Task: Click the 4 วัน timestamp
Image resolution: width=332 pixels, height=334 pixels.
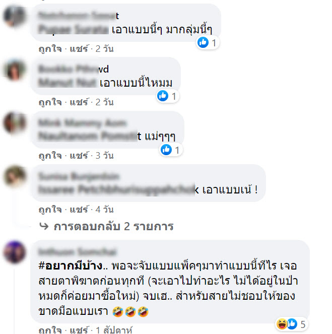Action: (x=105, y=210)
